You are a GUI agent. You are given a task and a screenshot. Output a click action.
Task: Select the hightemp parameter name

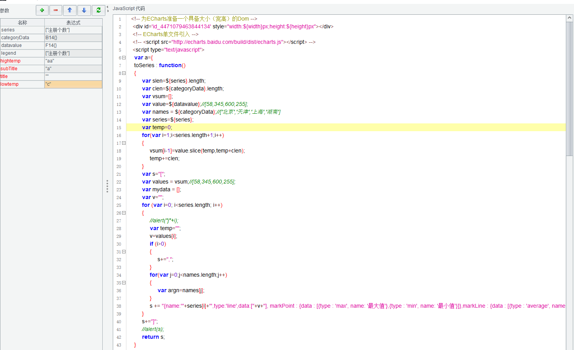(11, 61)
